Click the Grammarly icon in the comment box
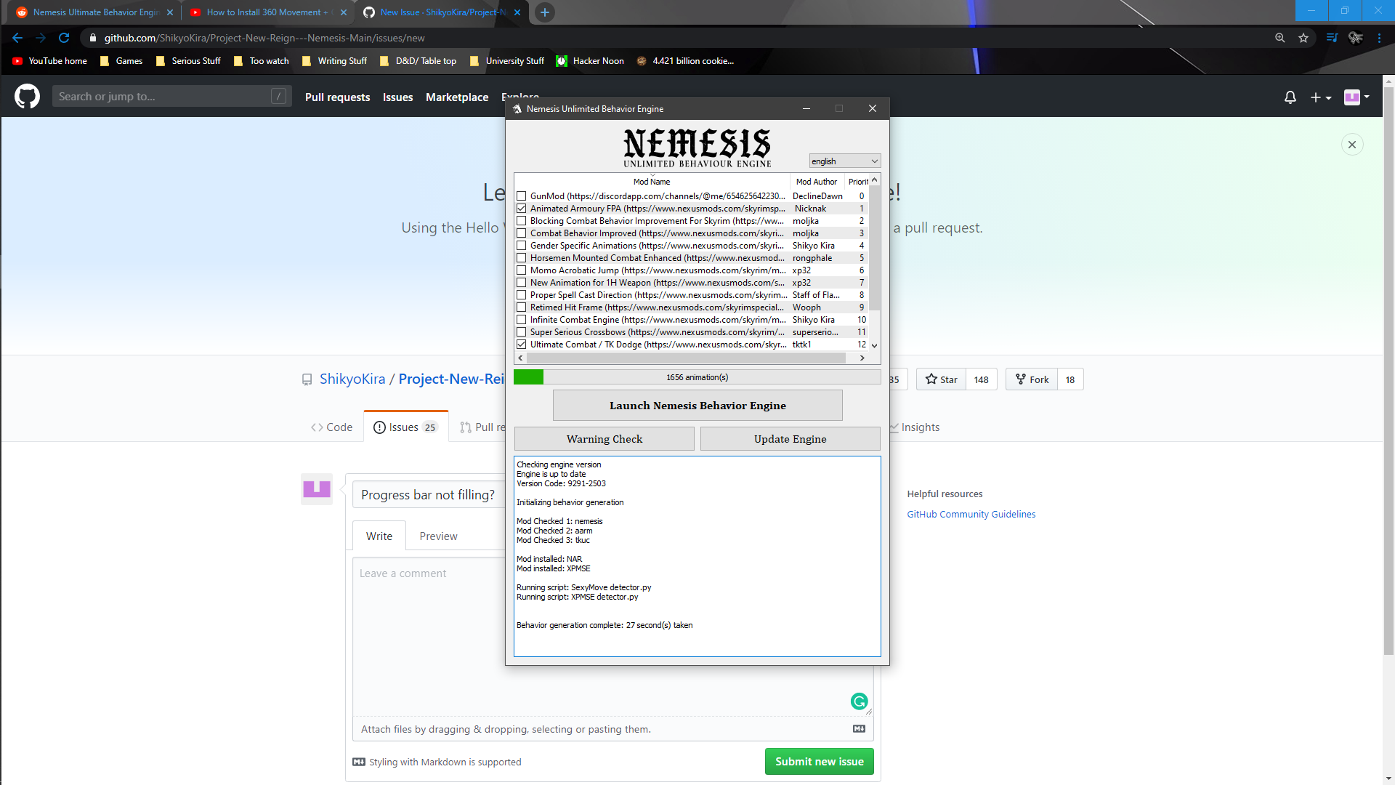Image resolution: width=1395 pixels, height=785 pixels. (x=860, y=701)
